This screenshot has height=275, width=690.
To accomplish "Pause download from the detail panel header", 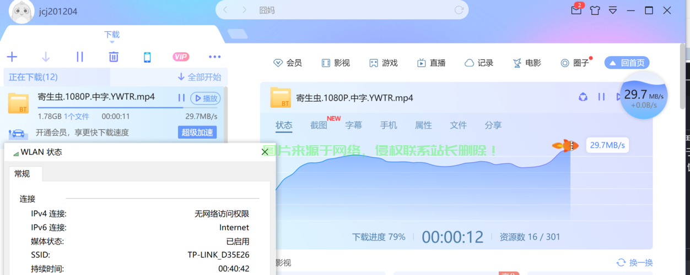I will (601, 97).
